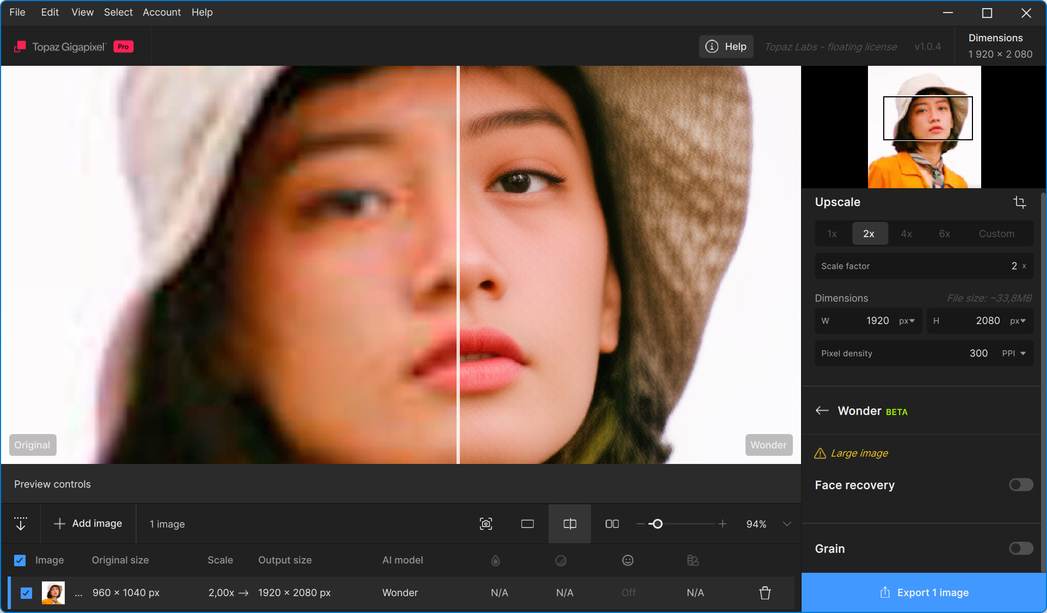This screenshot has height=613, width=1047.
Task: Click the preview capture icon
Action: (485, 524)
